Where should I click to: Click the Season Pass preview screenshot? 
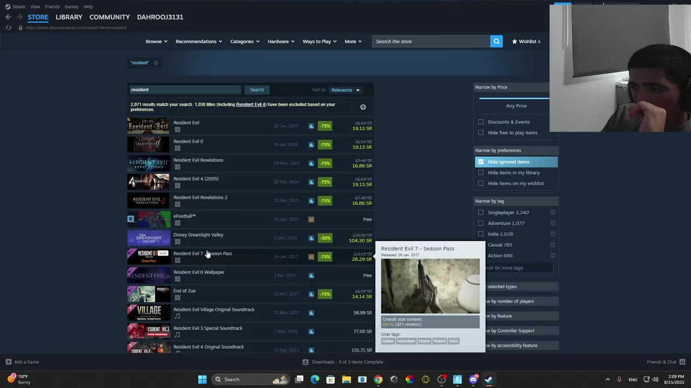pyautogui.click(x=430, y=286)
